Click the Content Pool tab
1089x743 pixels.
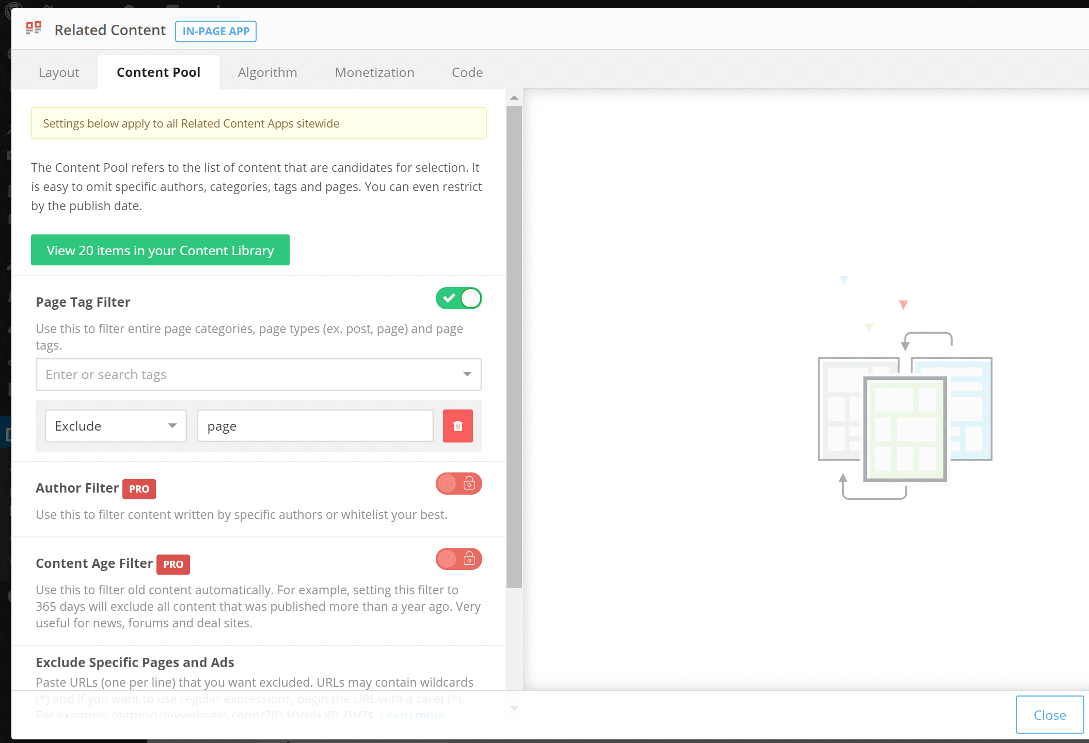pyautogui.click(x=158, y=72)
